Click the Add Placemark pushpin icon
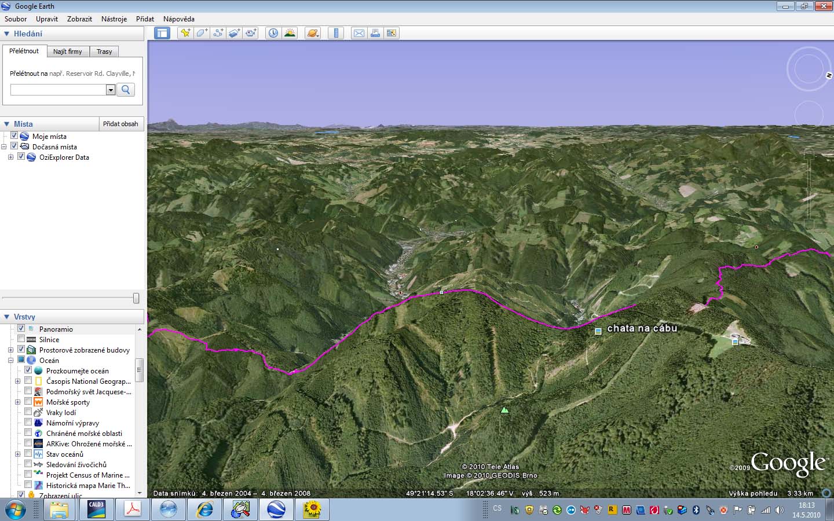The image size is (834, 521). point(185,33)
